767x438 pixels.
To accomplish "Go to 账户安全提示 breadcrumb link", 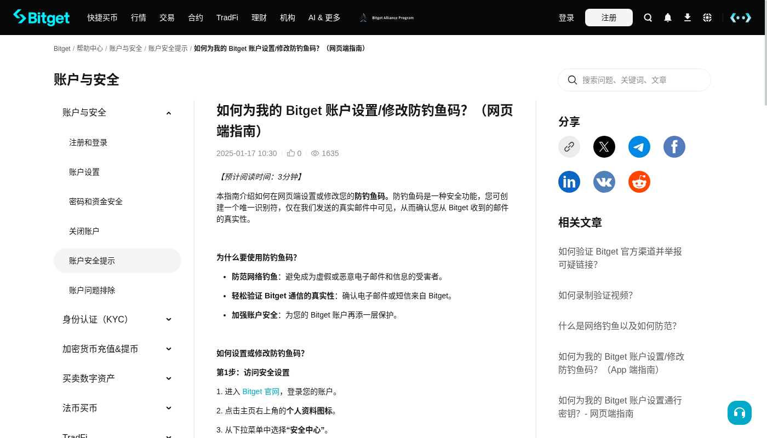I will (x=168, y=49).
